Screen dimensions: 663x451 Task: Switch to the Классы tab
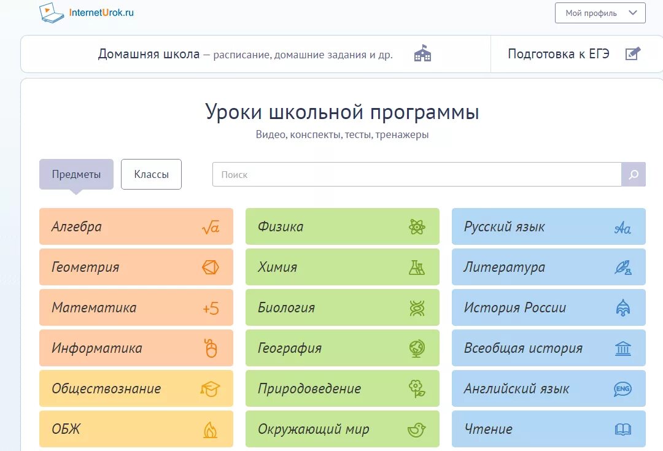(151, 174)
